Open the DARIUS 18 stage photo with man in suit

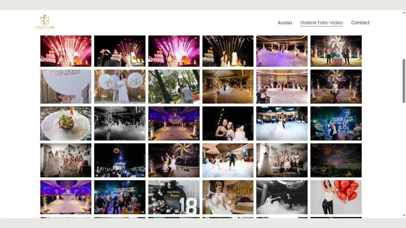pos(336,123)
